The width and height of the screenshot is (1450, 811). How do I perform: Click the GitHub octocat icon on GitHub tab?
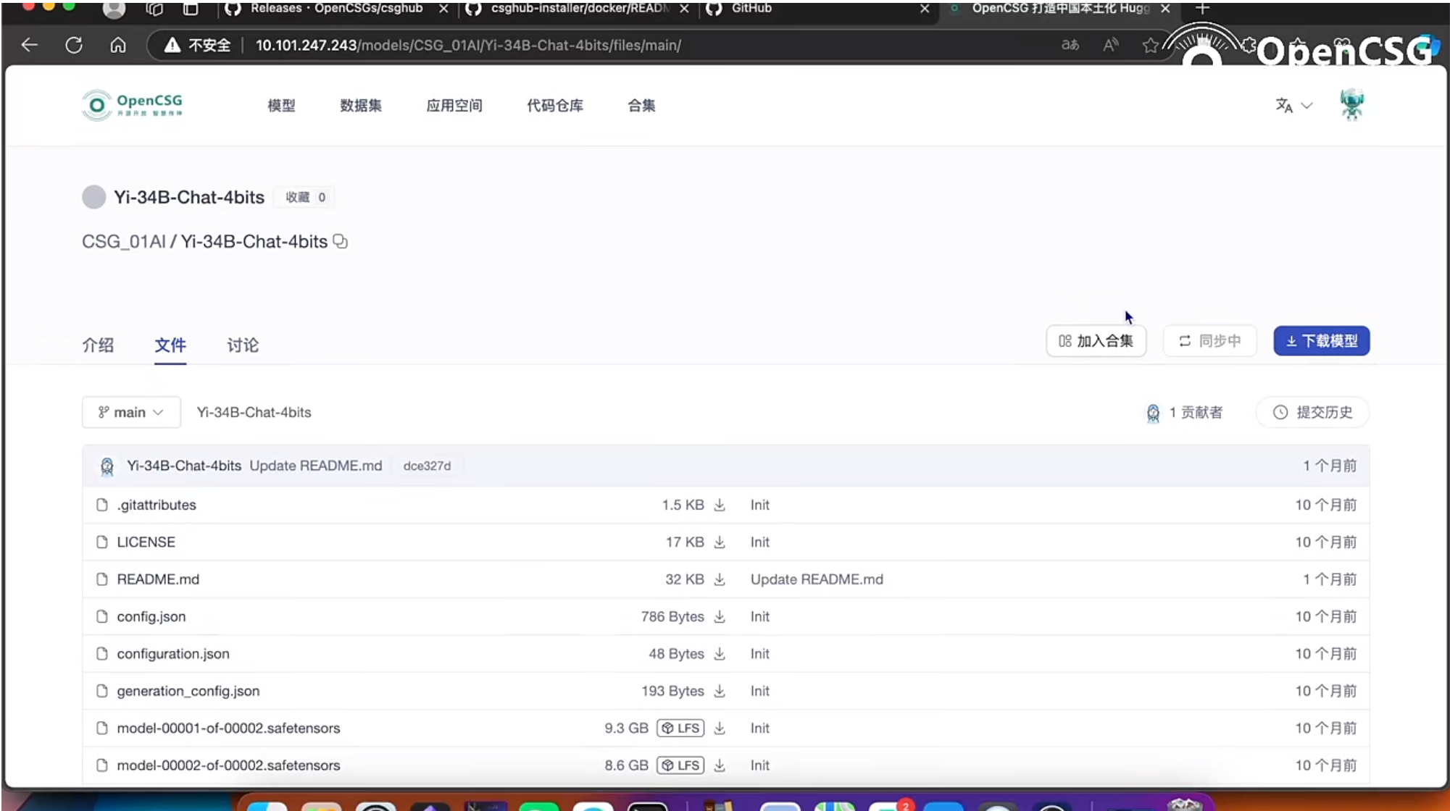(x=713, y=9)
